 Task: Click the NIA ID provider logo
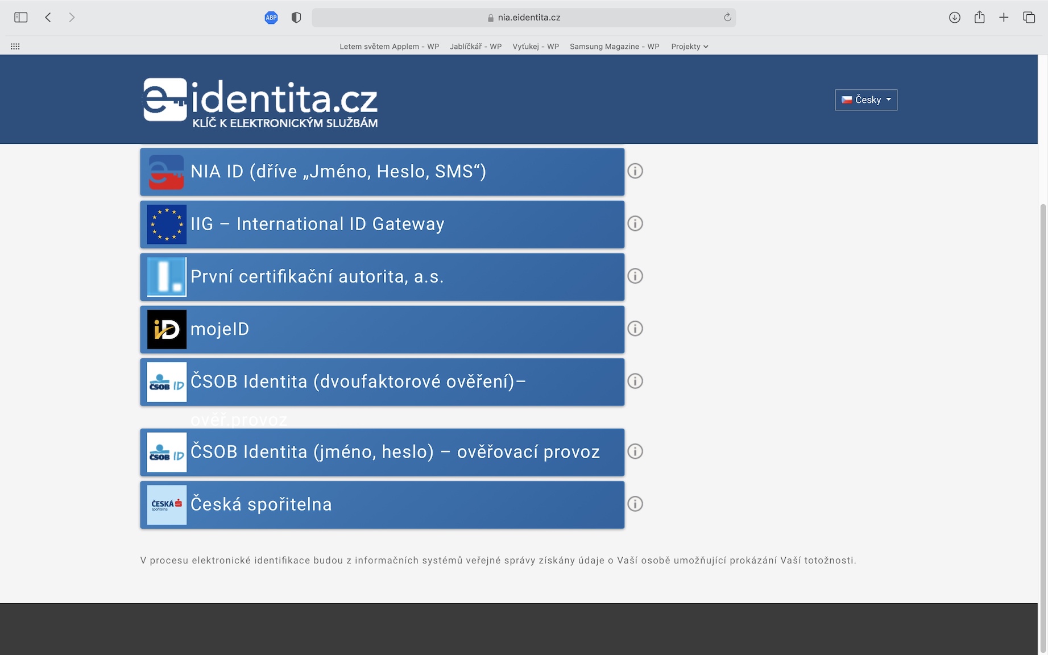[x=167, y=172]
